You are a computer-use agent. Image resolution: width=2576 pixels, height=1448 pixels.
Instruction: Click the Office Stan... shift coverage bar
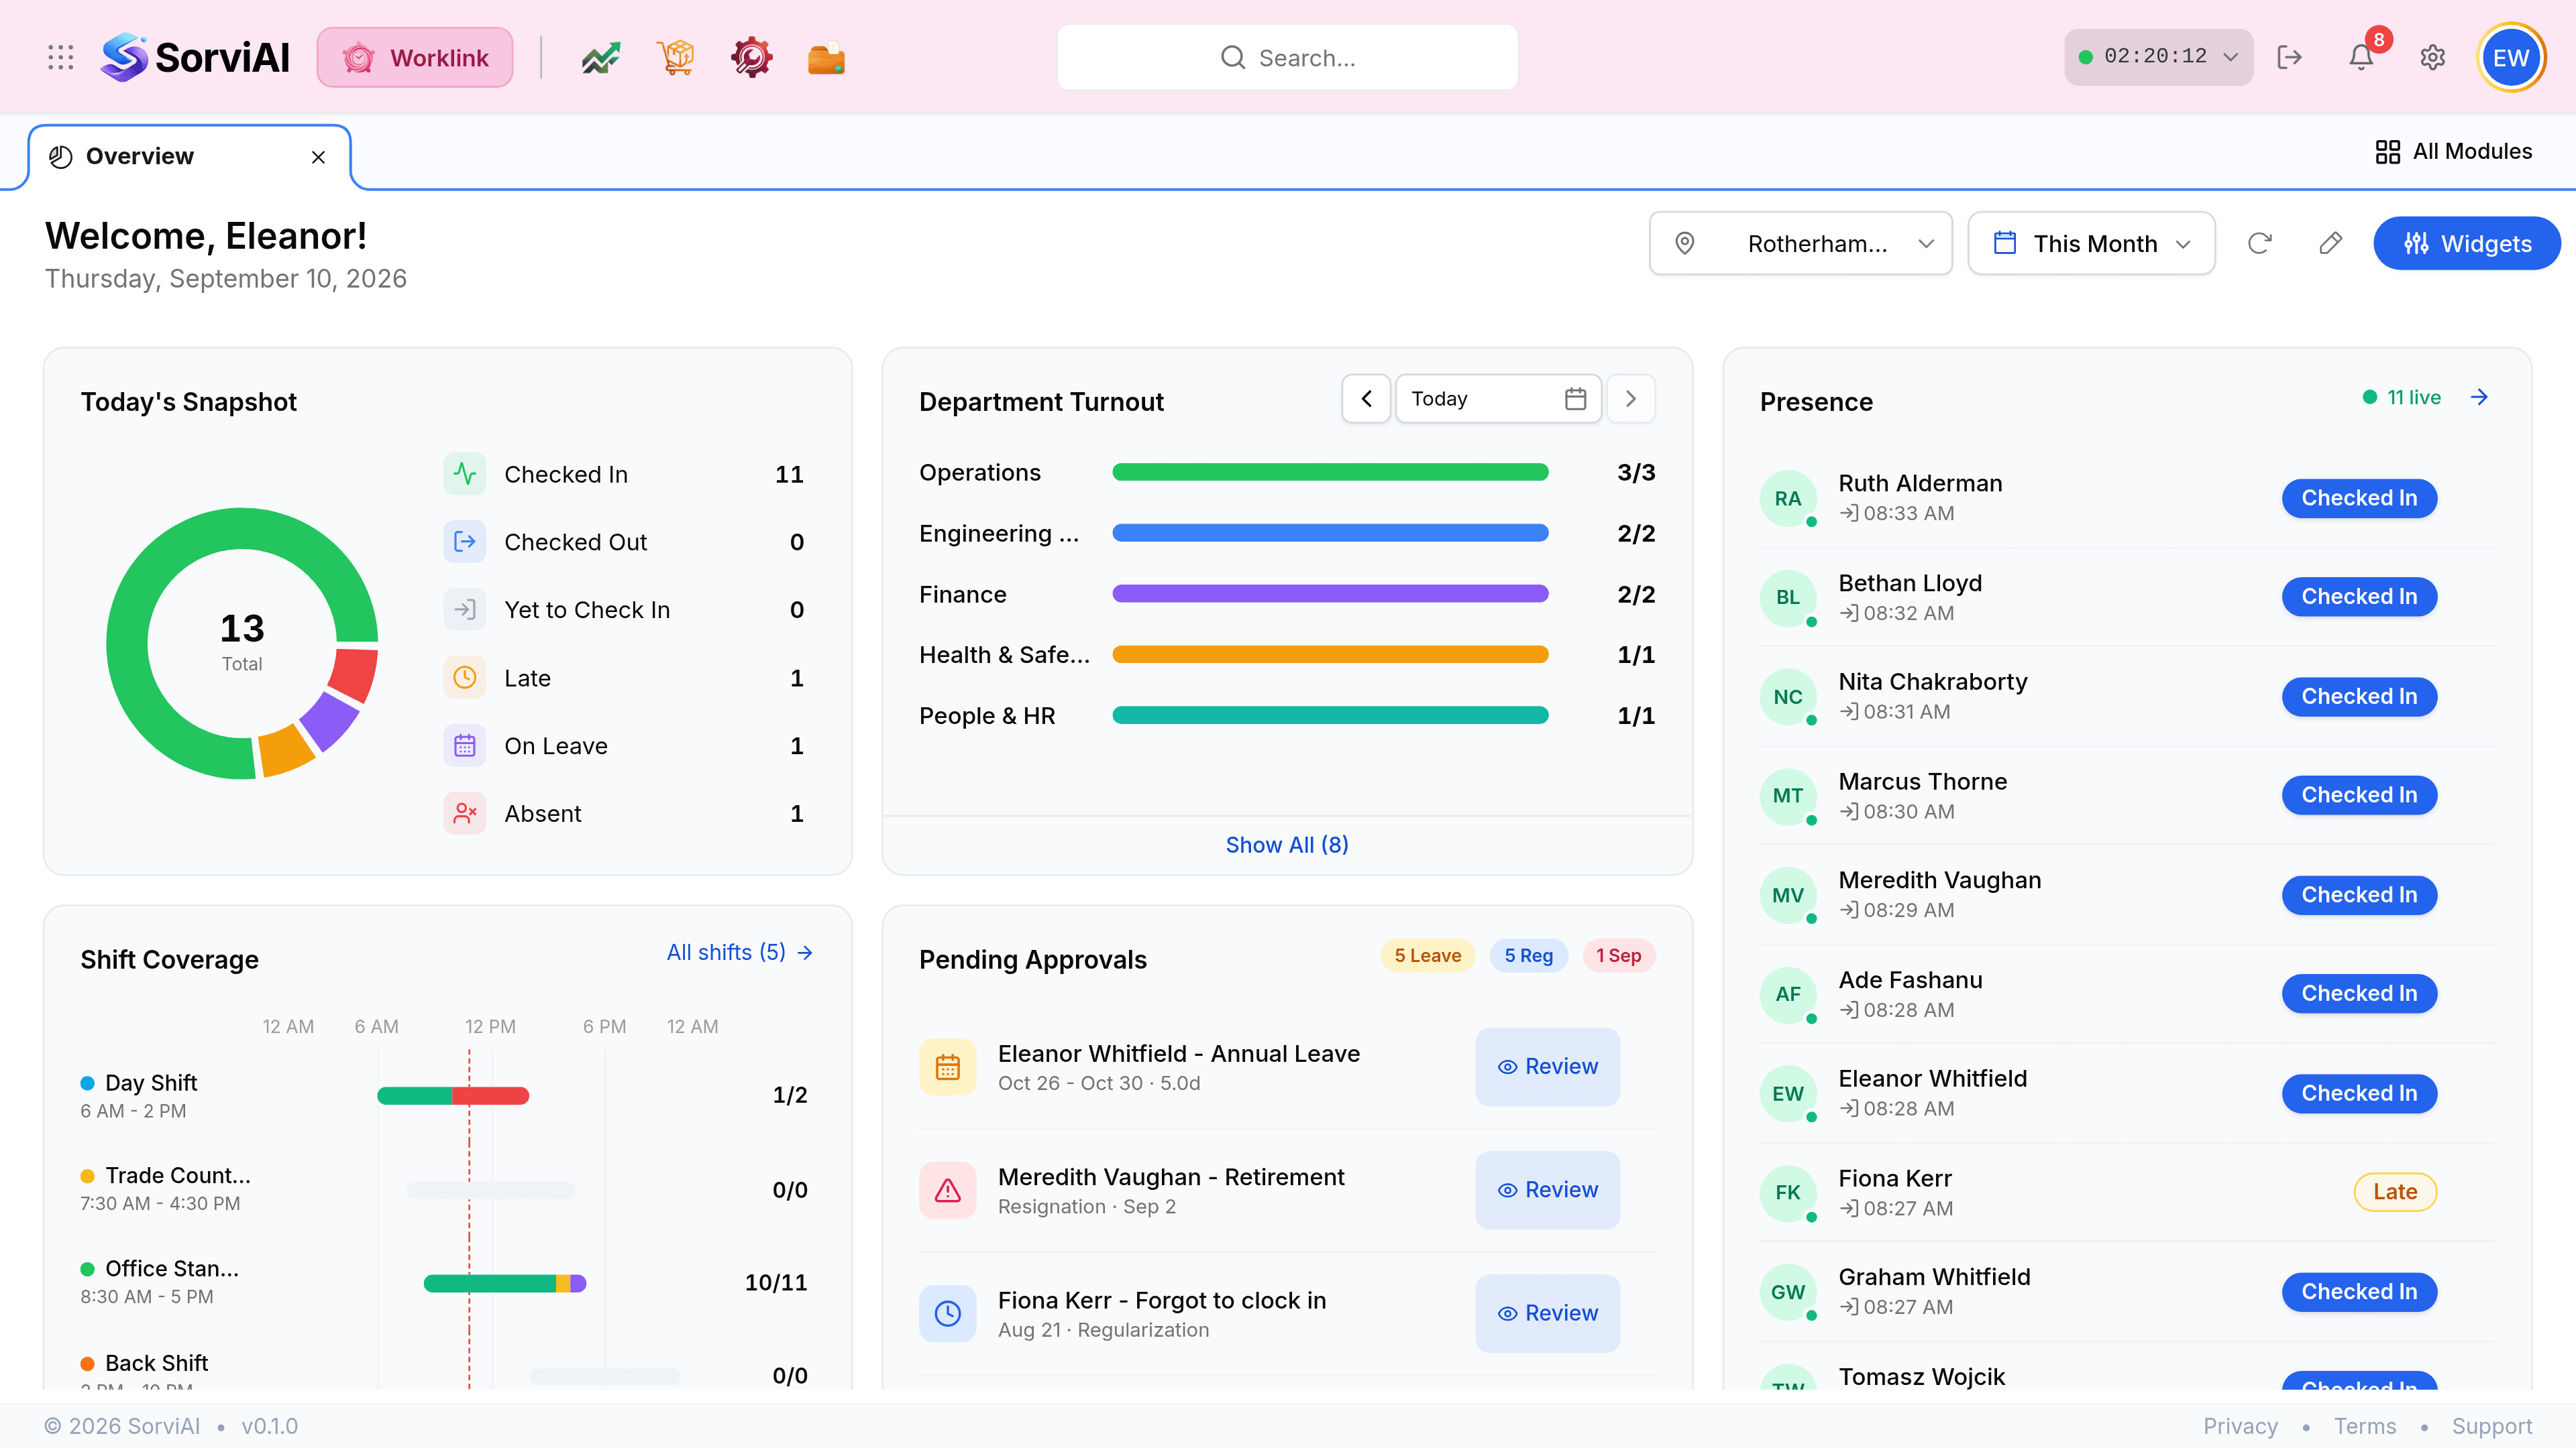click(505, 1283)
